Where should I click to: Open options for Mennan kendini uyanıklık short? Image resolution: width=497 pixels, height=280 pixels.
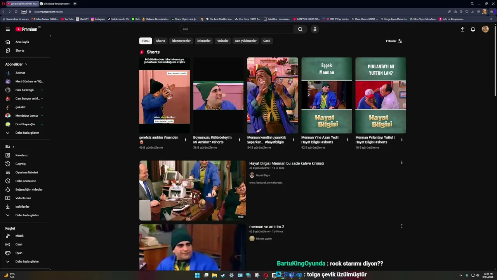[x=294, y=140]
